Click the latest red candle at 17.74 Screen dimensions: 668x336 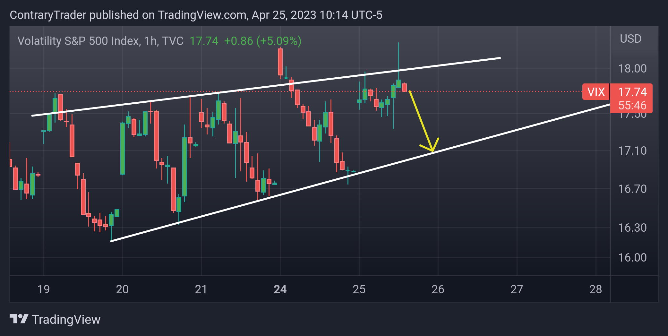point(404,87)
